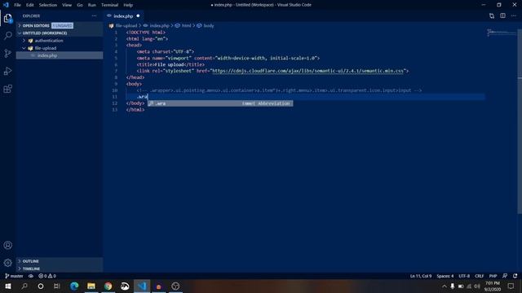Viewport: 522px width, 293px height.
Task: Open Windows taskbar search
Action: click(x=24, y=286)
